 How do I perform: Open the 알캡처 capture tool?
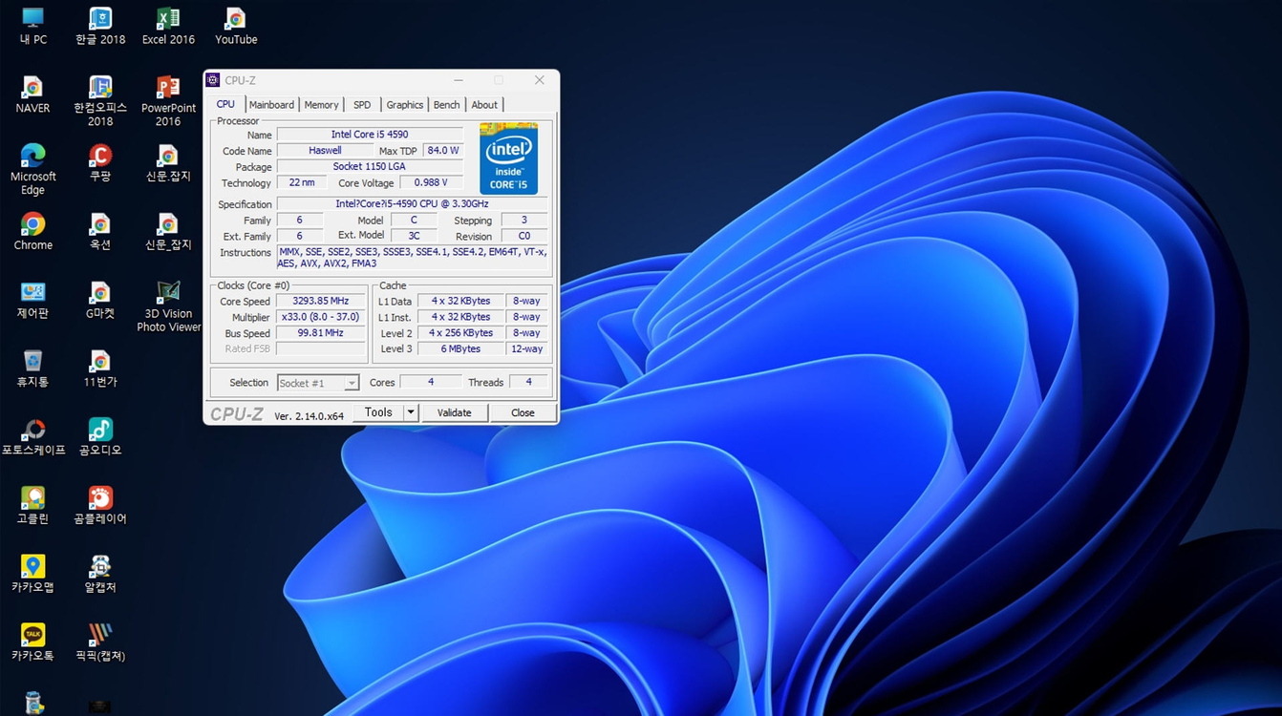click(x=99, y=569)
